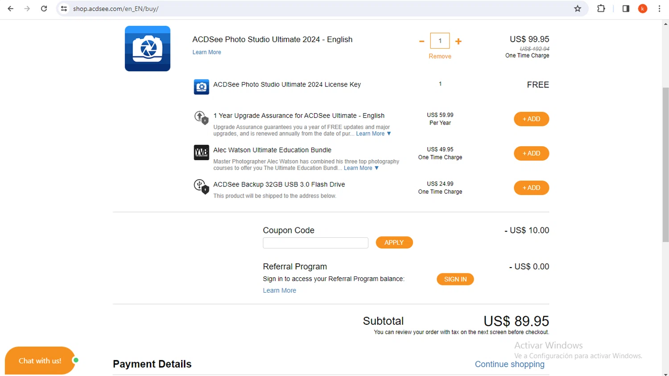Click the License Key product icon

pyautogui.click(x=201, y=87)
